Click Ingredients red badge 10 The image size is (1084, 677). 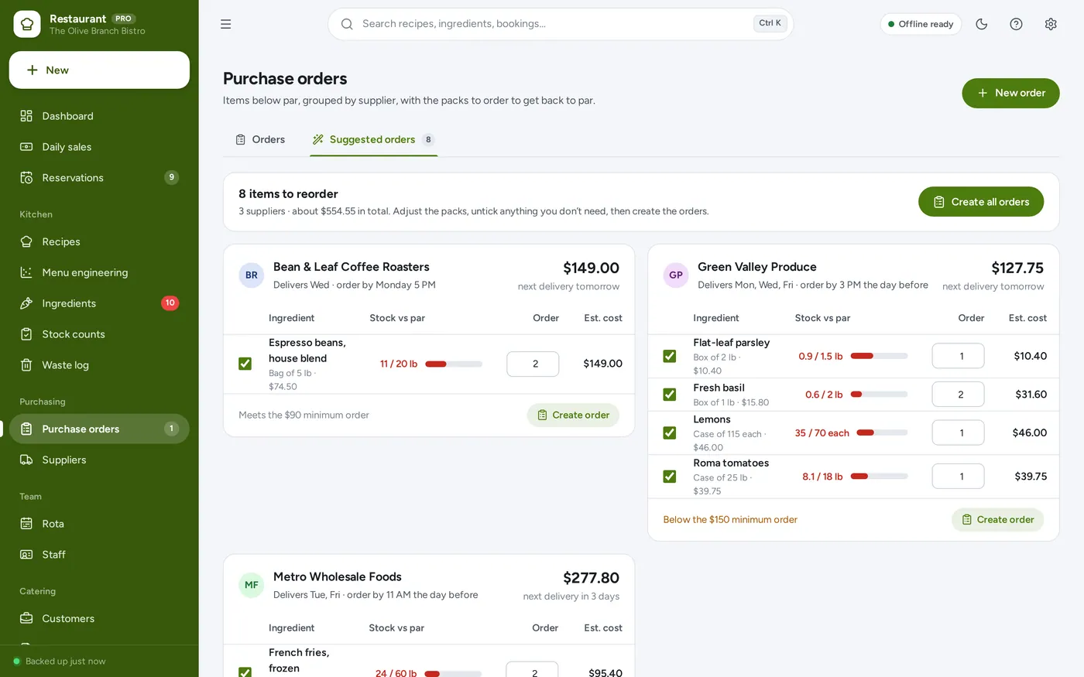tap(170, 303)
